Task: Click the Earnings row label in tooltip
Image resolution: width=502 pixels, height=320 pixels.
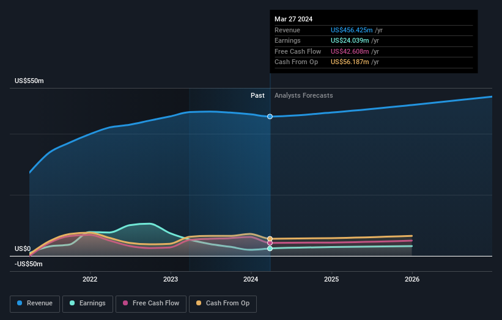Action: 287,40
